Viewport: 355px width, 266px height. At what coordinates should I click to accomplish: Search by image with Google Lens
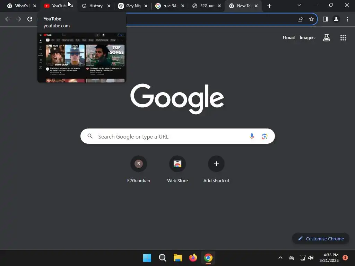point(265,136)
